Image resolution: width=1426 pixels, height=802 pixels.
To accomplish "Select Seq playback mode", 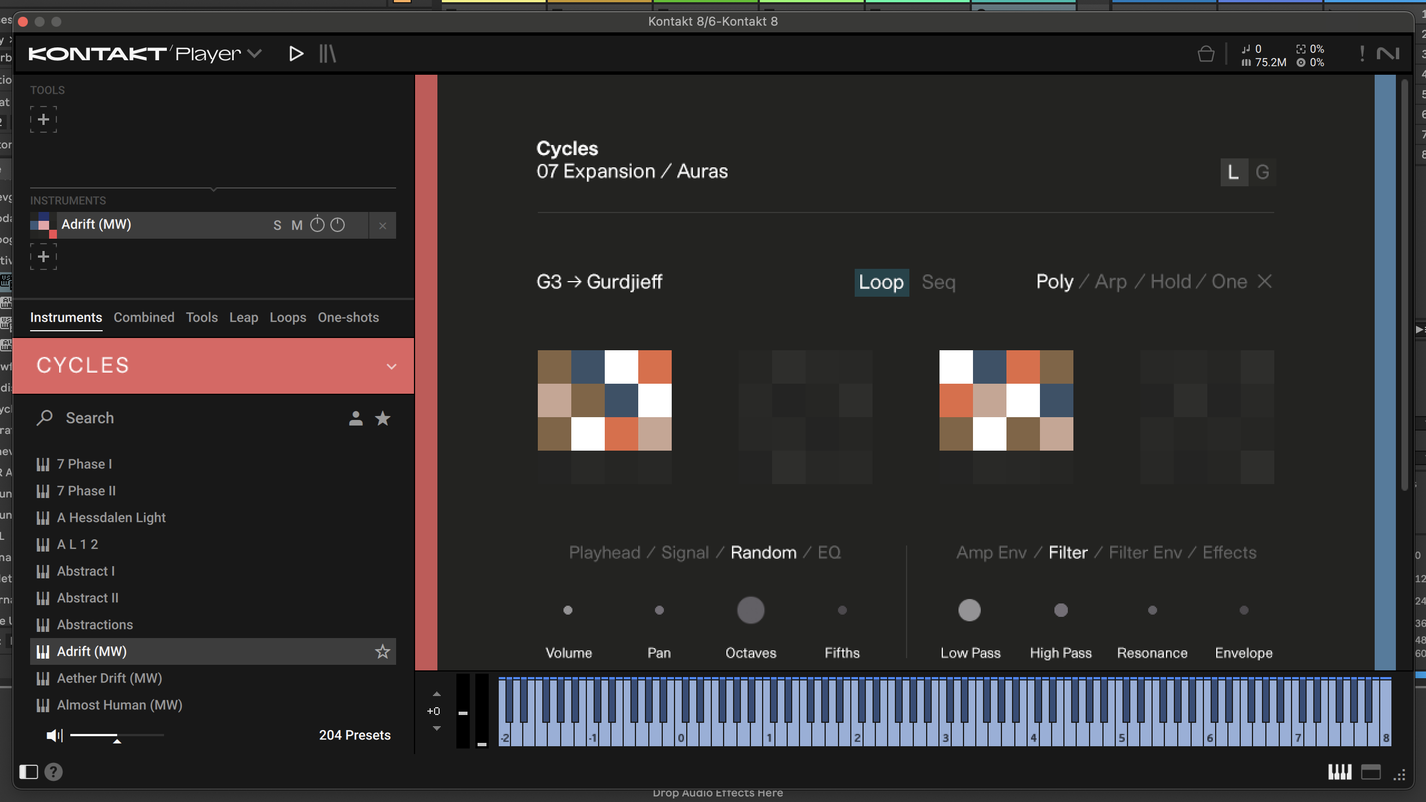I will click(938, 282).
